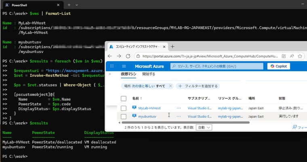The image size is (307, 162).
Task: Sort by 名前 column header
Action: (137, 98)
